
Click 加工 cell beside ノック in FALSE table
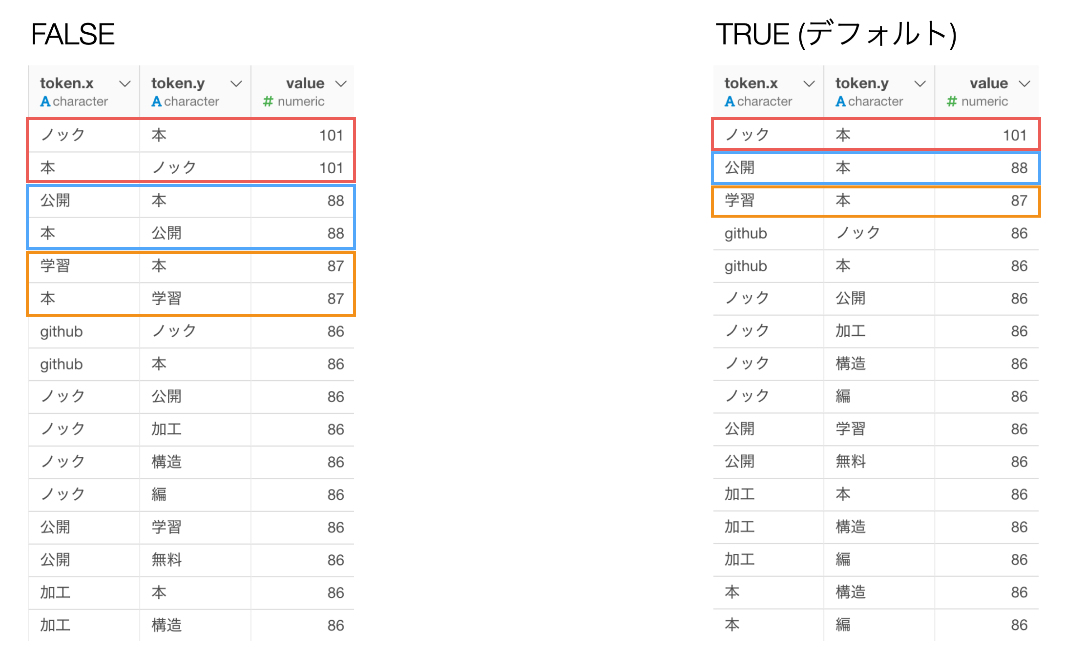tap(166, 429)
